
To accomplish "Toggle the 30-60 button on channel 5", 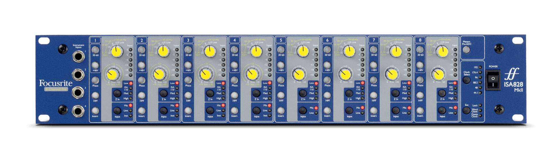I will (281, 50).
